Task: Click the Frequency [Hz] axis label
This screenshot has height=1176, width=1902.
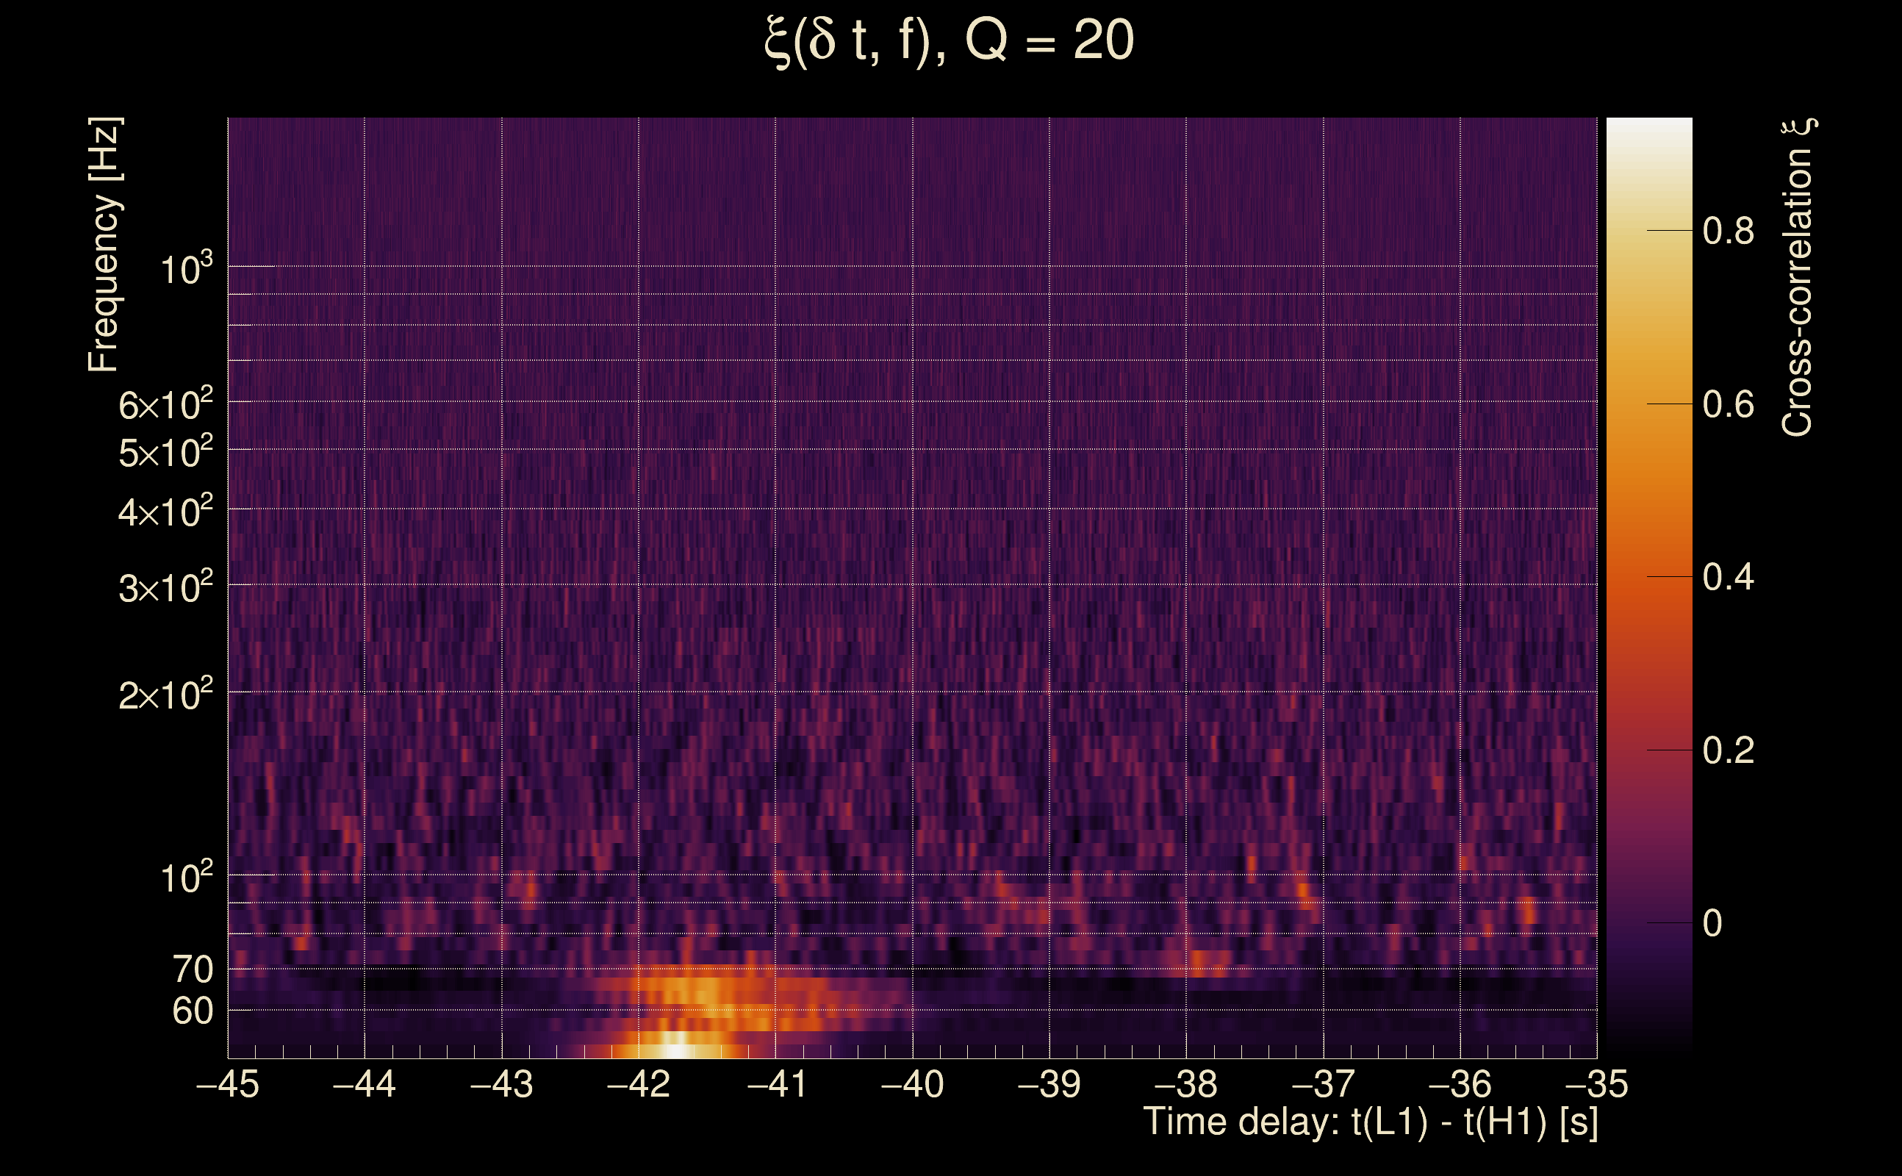Action: (104, 245)
